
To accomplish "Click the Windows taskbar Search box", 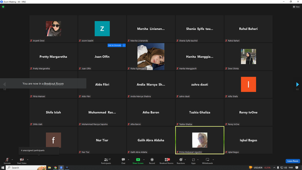I will click(x=26, y=168).
